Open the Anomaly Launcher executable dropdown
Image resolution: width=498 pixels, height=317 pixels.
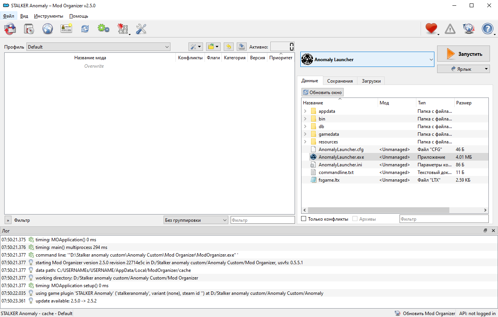tap(367, 60)
